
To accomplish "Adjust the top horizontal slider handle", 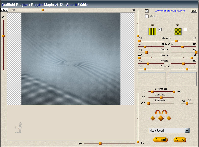I will 43,10.
